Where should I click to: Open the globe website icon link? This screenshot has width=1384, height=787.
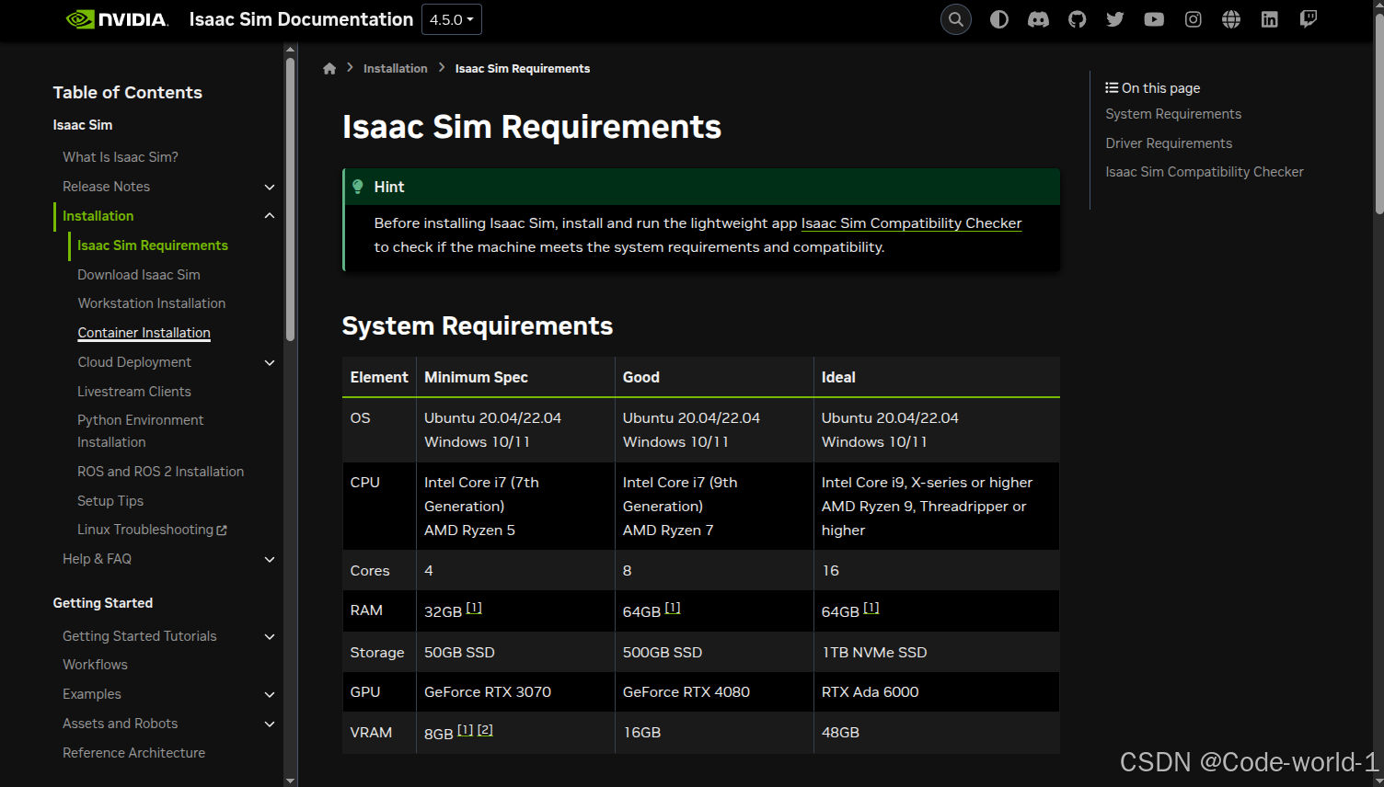pyautogui.click(x=1231, y=19)
